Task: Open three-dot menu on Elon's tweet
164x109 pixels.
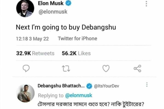Action: 147,4
